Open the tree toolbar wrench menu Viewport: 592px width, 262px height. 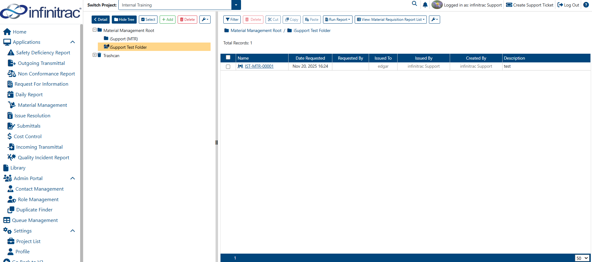pyautogui.click(x=205, y=20)
